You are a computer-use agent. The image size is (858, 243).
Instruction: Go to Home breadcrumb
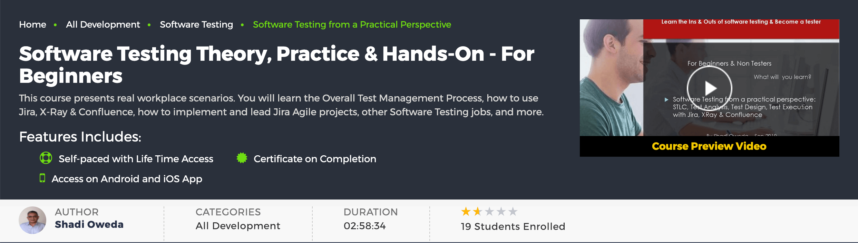pyautogui.click(x=32, y=25)
